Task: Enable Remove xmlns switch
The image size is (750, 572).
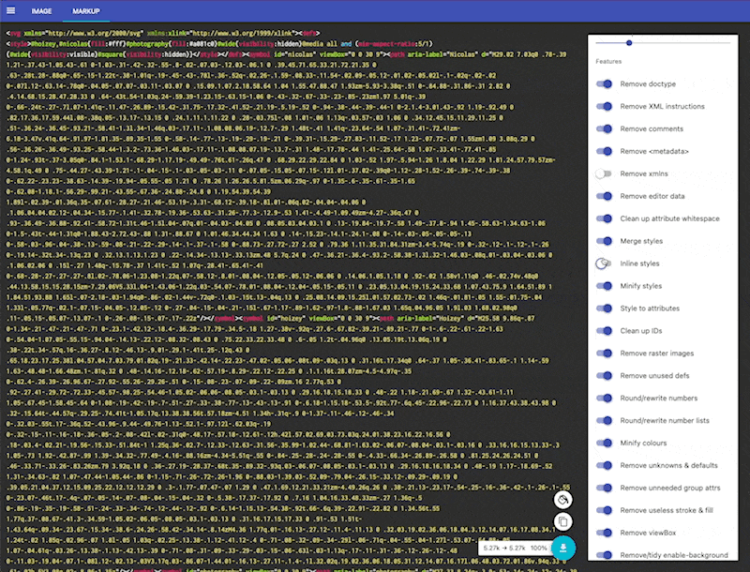Action: (x=604, y=174)
